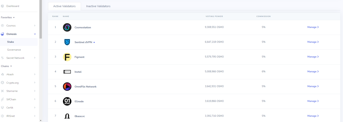Screen dimensions: 343x122
Task: Manage the Sentinel dVPN validator
Action: (313, 42)
